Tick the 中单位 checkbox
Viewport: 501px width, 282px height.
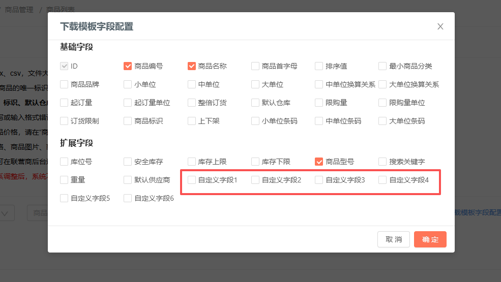(191, 84)
